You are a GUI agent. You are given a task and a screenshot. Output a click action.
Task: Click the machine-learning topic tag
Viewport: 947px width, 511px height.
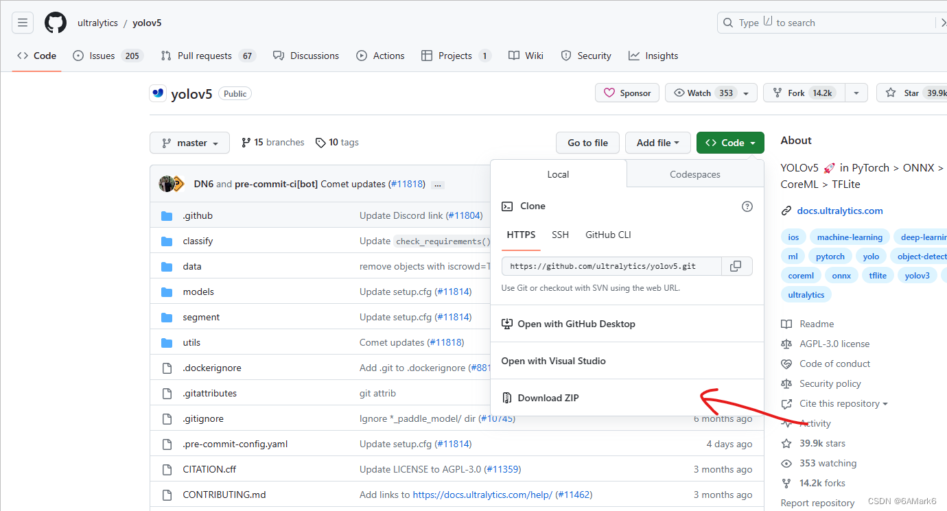(x=850, y=237)
